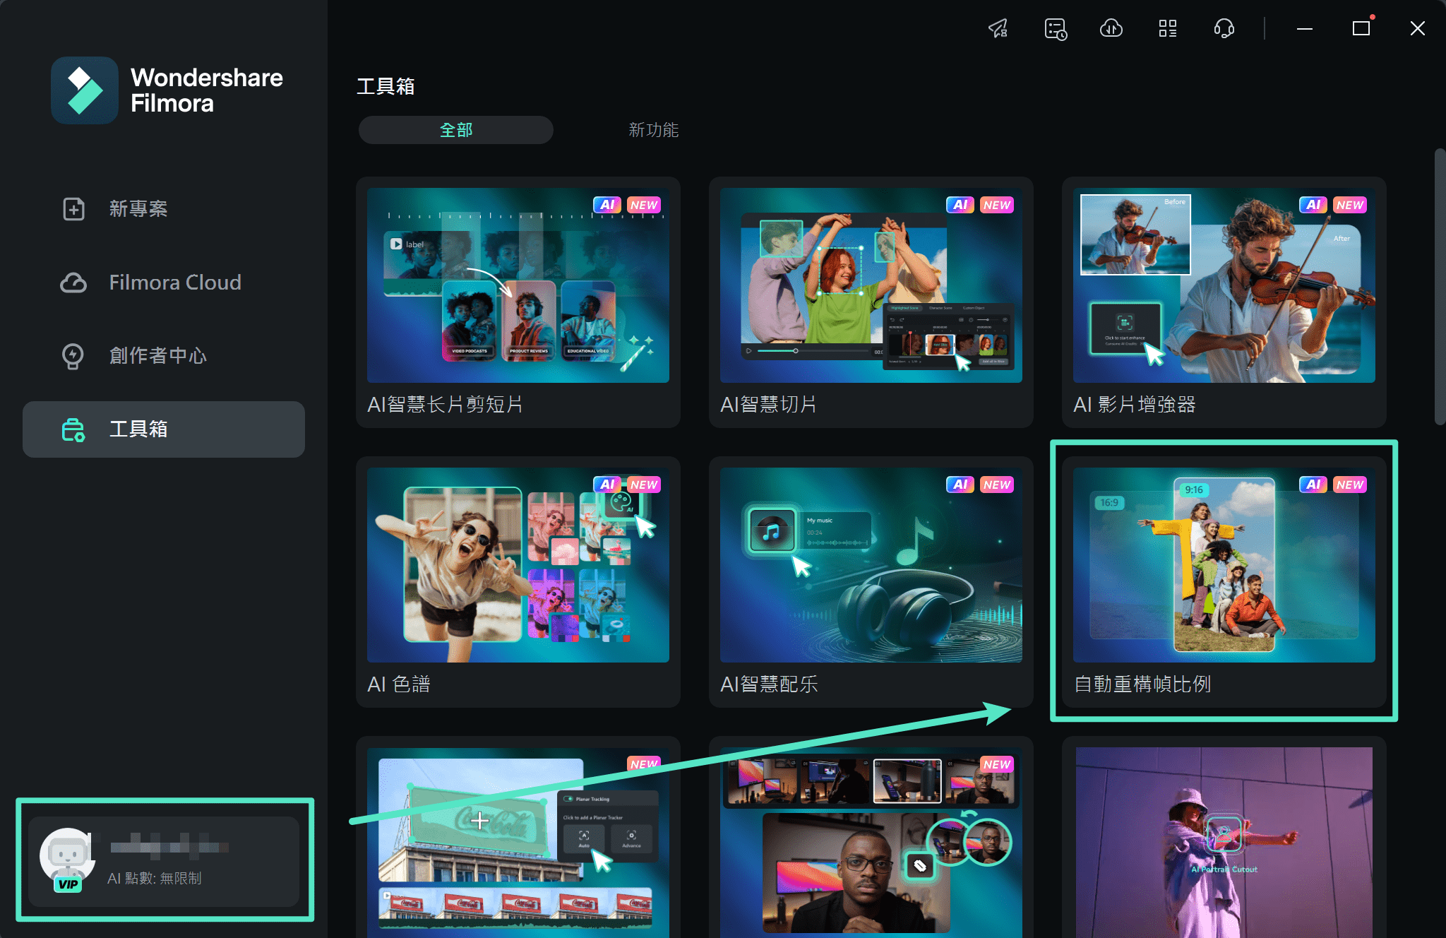The width and height of the screenshot is (1446, 938).
Task: Open the cloud download icon
Action: point(1111,28)
